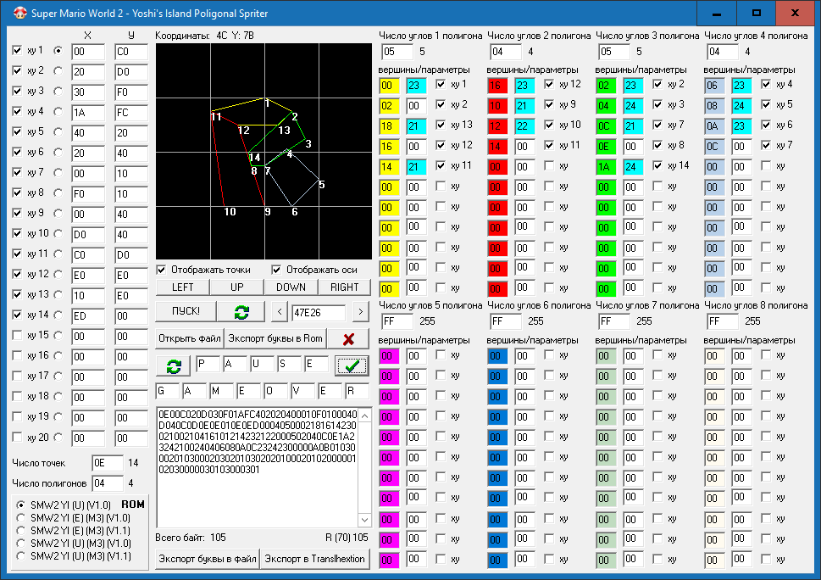Choose SMW2 YI (U) (V1.0) ROM option
Screen dimensions: 821x580
(x=20, y=505)
